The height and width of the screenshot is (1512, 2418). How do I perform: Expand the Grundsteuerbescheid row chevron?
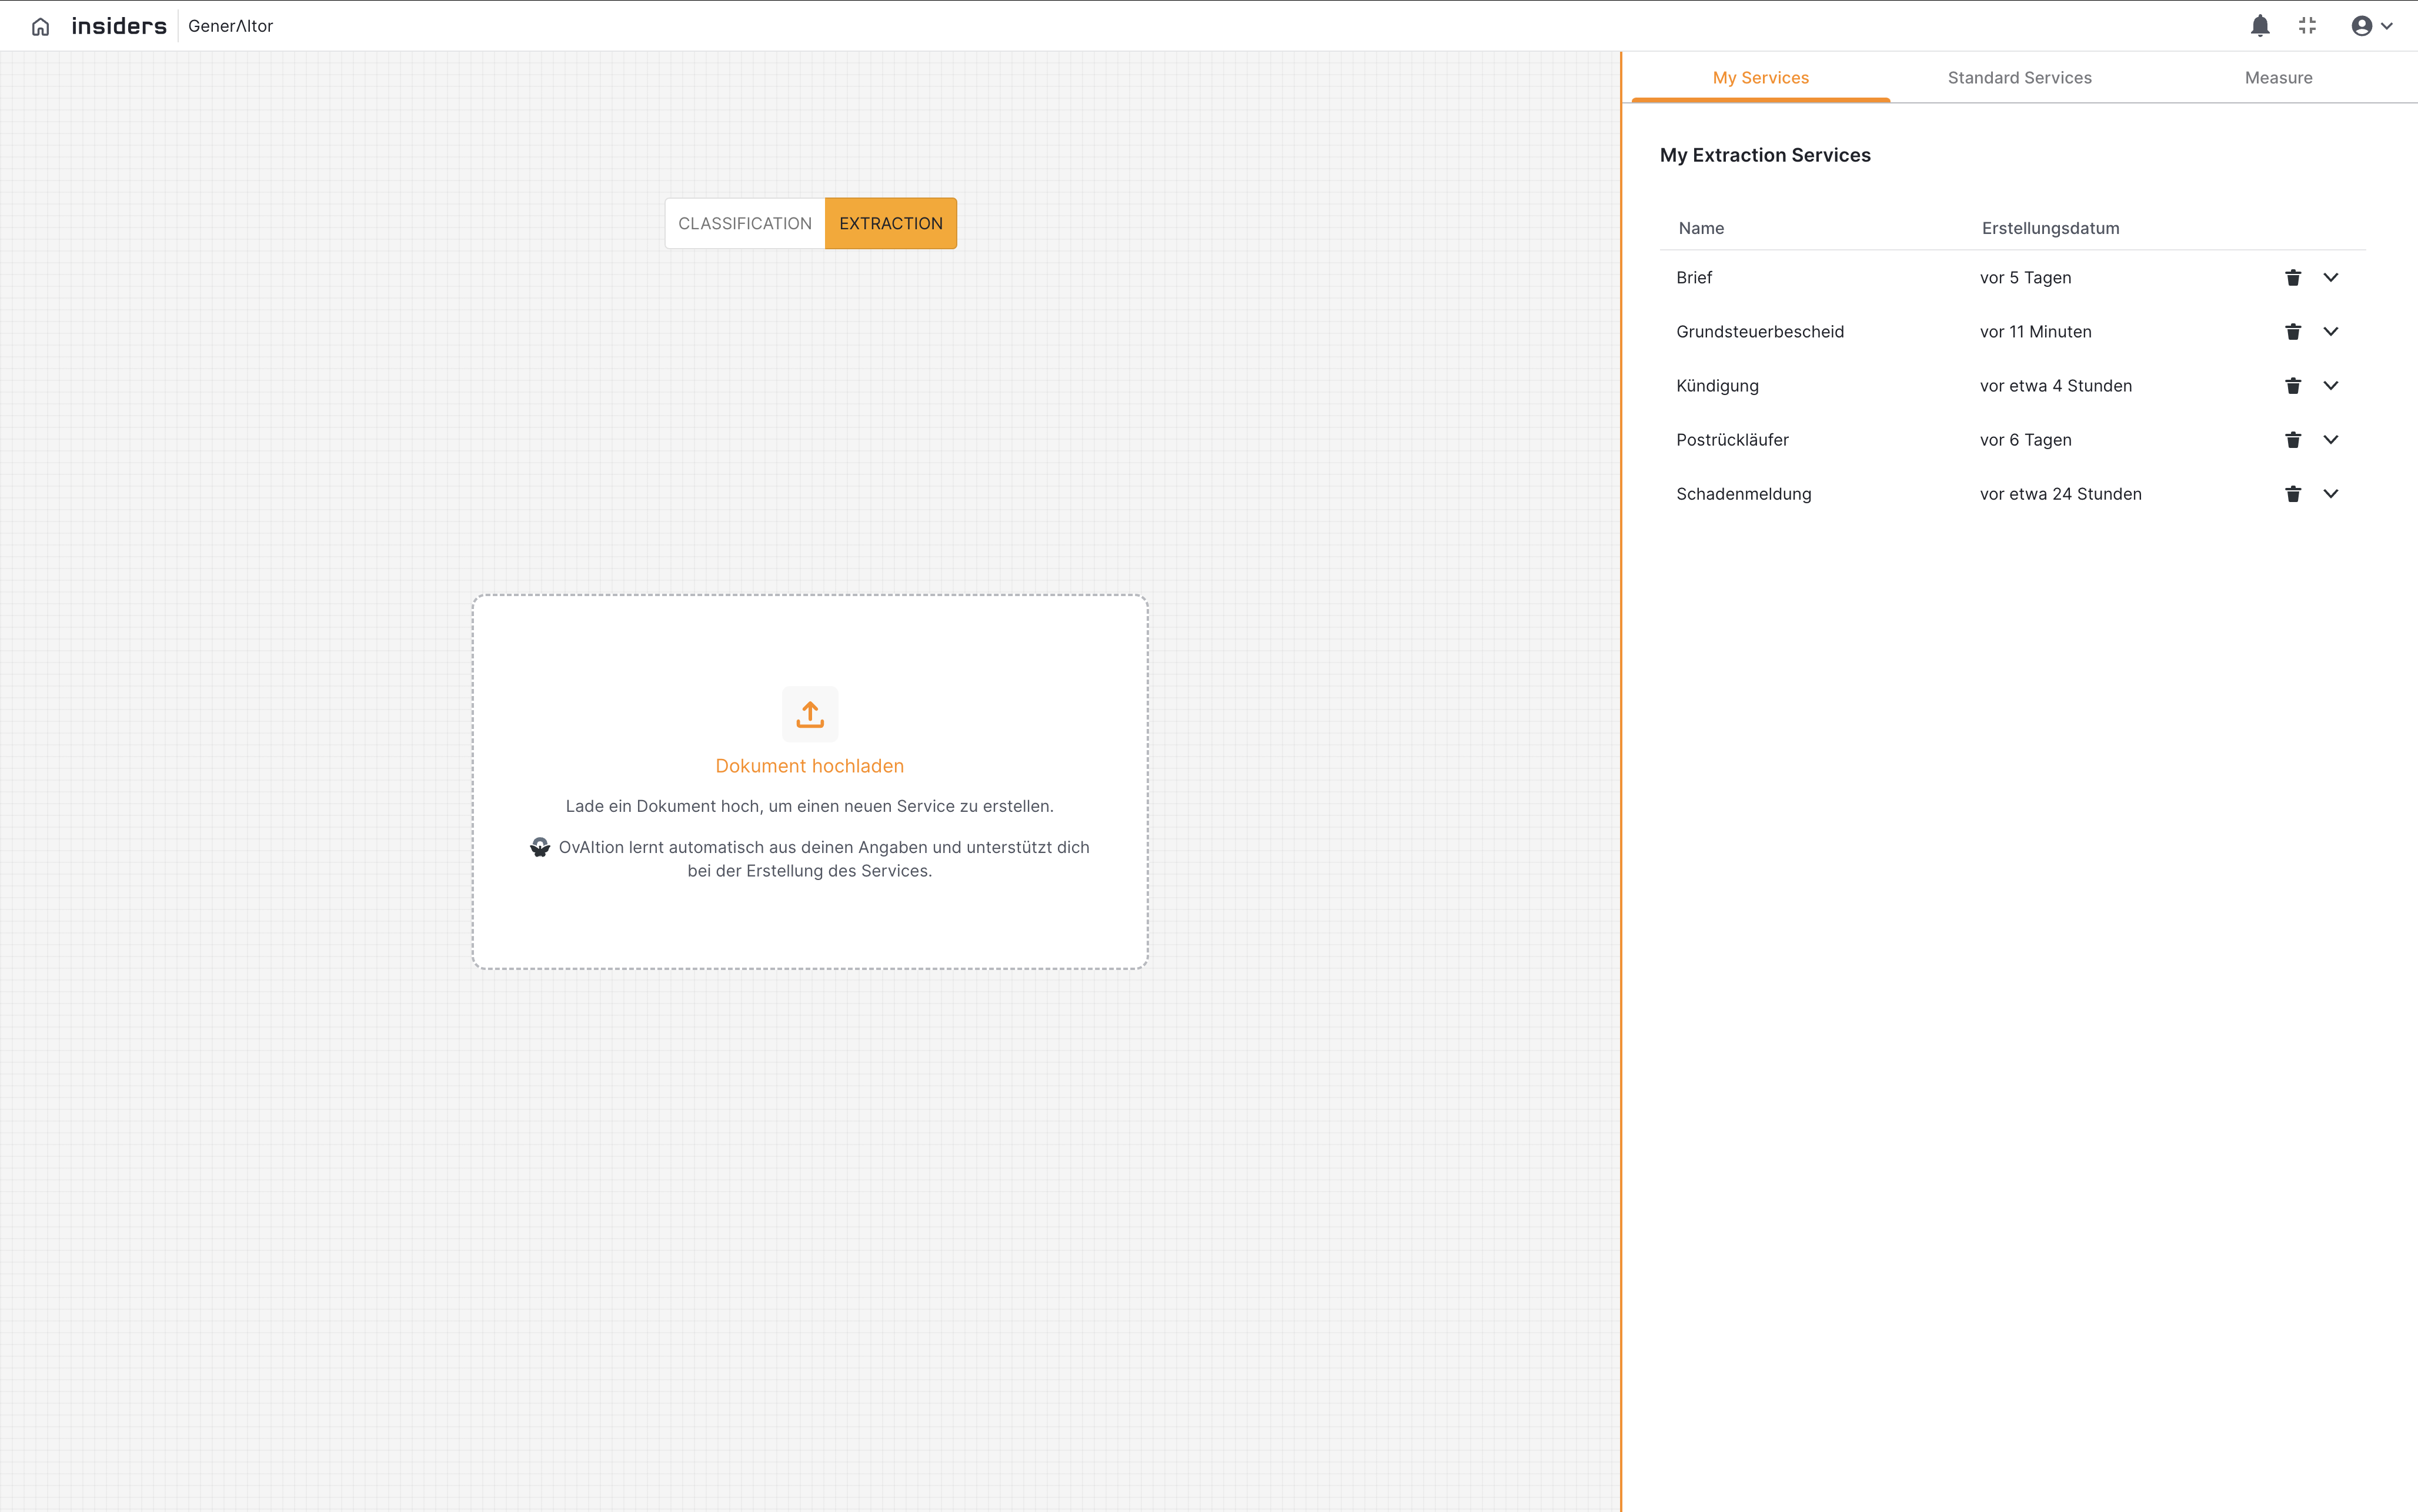pos(2330,332)
